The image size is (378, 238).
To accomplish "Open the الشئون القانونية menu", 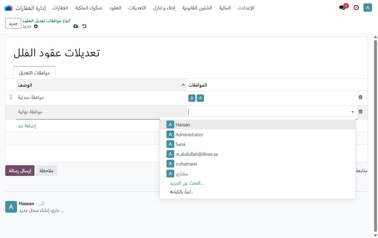I will click(x=197, y=8).
